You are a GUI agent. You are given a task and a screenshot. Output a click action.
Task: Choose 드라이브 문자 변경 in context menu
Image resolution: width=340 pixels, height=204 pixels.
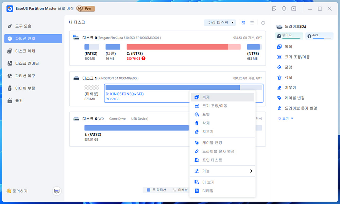click(x=222, y=151)
